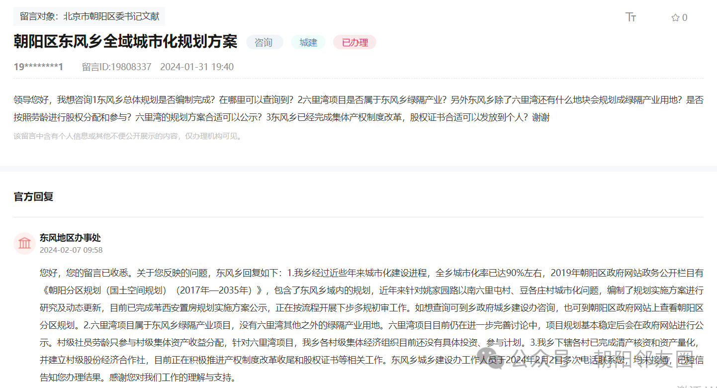The image size is (717, 388).
Task: Open the 东风地区办事处 responder name
Action: coord(70,238)
